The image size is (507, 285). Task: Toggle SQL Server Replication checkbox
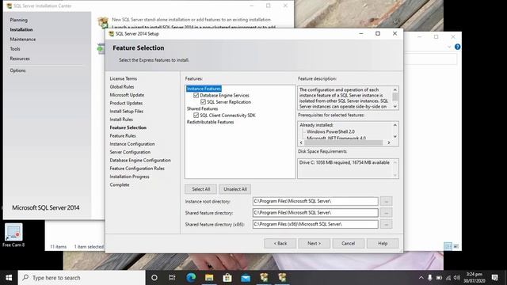pyautogui.click(x=203, y=102)
